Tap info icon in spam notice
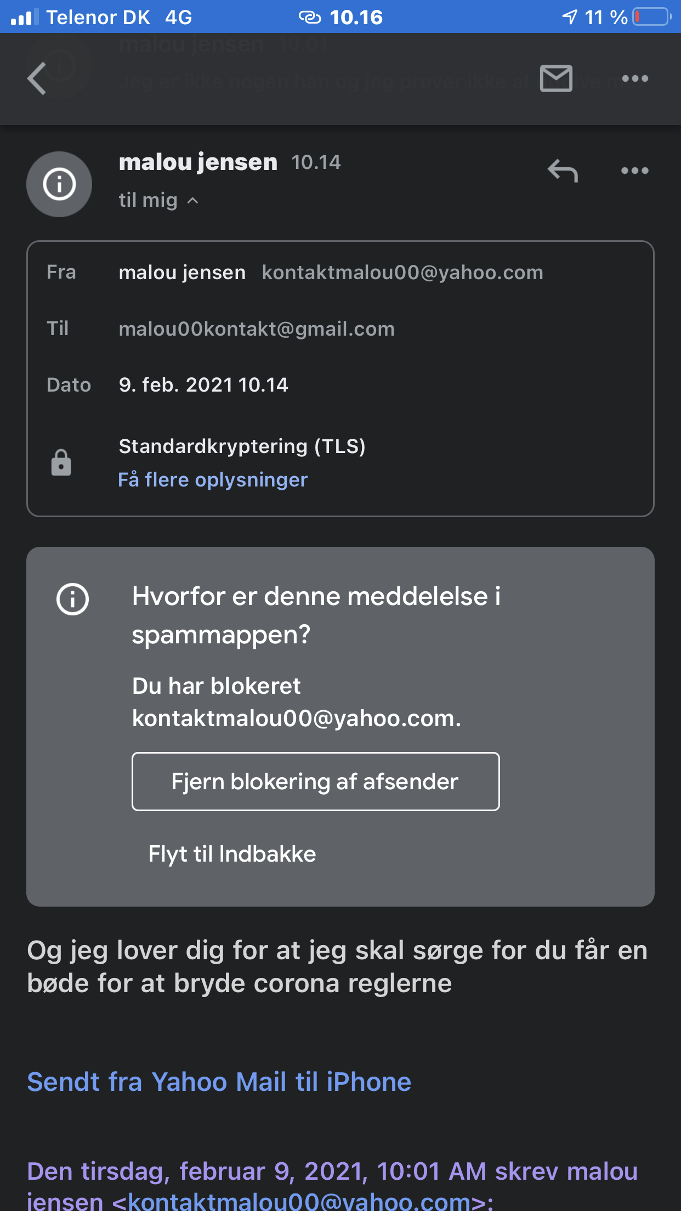Image resolution: width=681 pixels, height=1211 pixels. 72,599
